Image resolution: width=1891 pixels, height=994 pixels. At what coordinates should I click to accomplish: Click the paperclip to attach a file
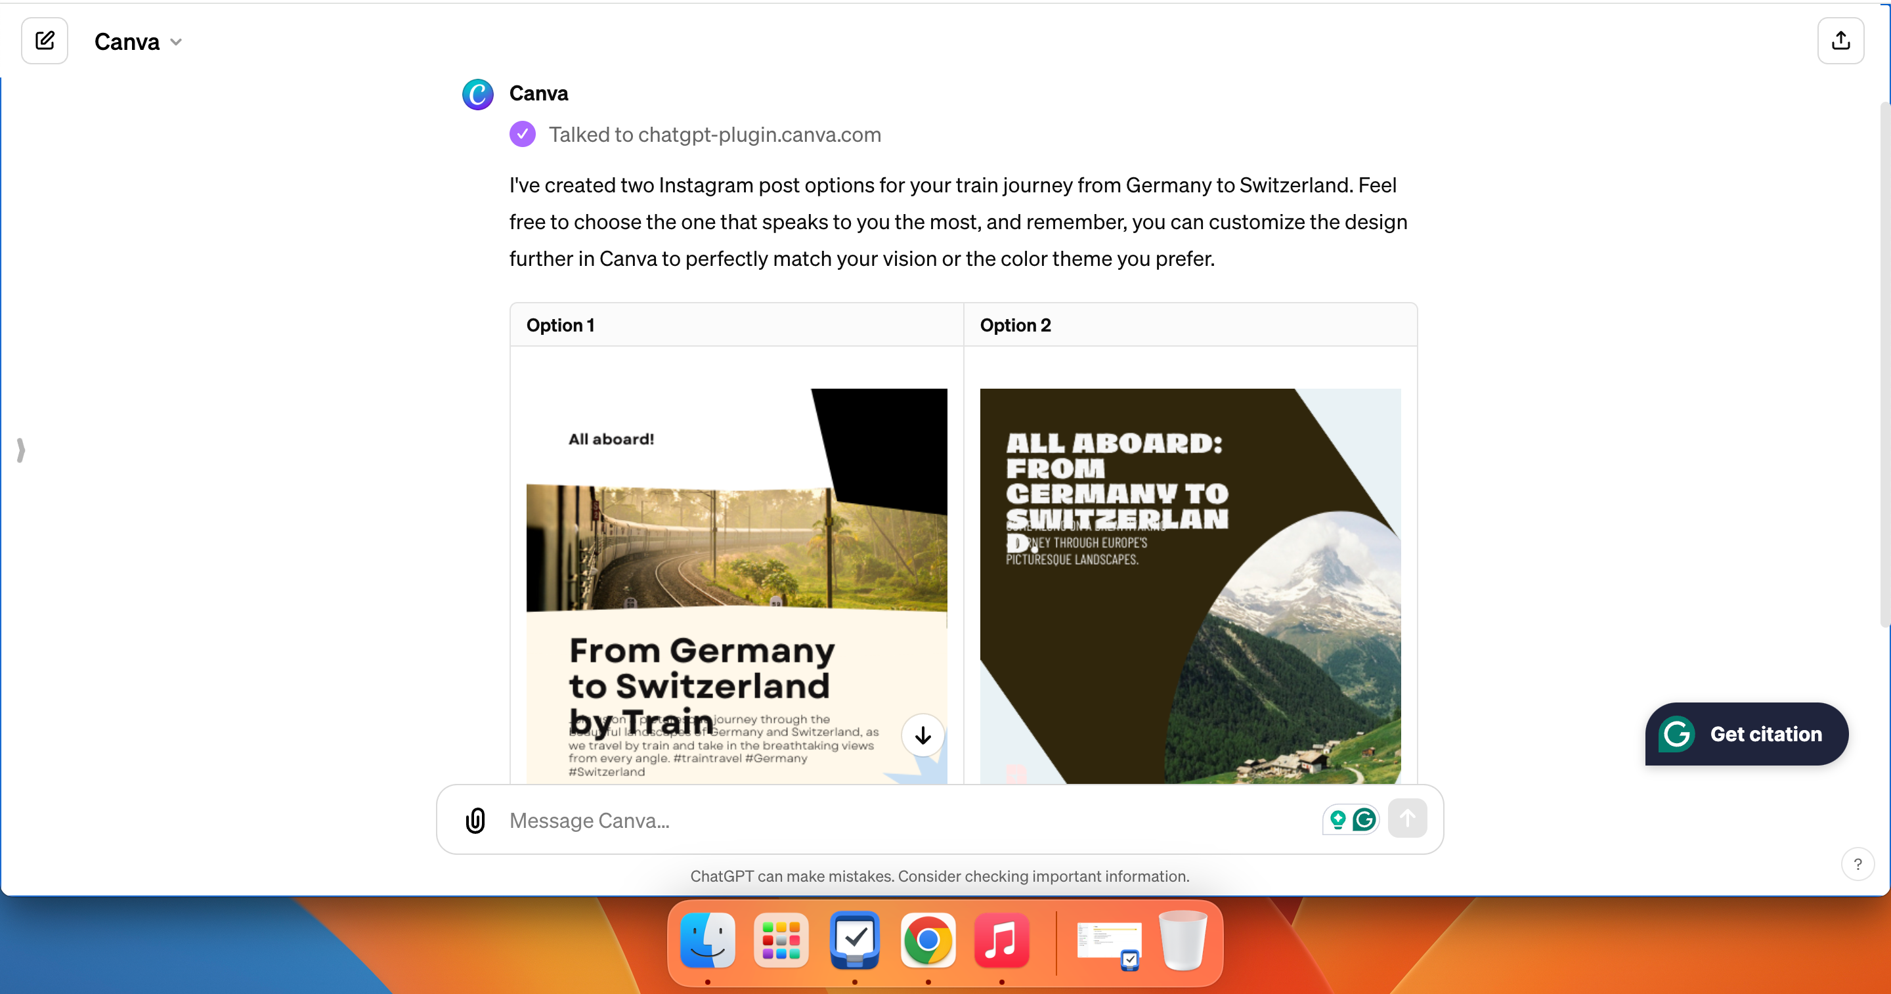(475, 820)
